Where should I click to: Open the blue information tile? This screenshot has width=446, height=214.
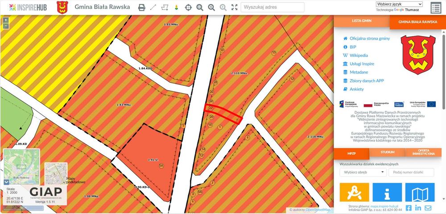tap(387, 193)
